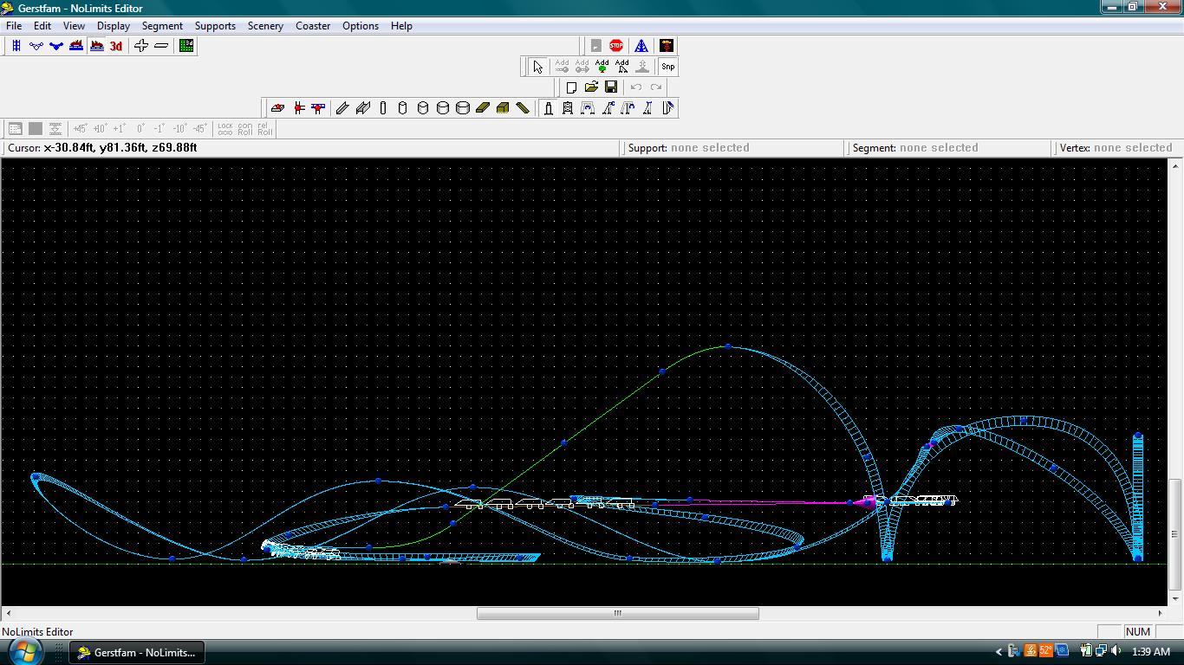Toggle the selected train side view icon
The height and width of the screenshot is (665, 1184).
(96, 46)
